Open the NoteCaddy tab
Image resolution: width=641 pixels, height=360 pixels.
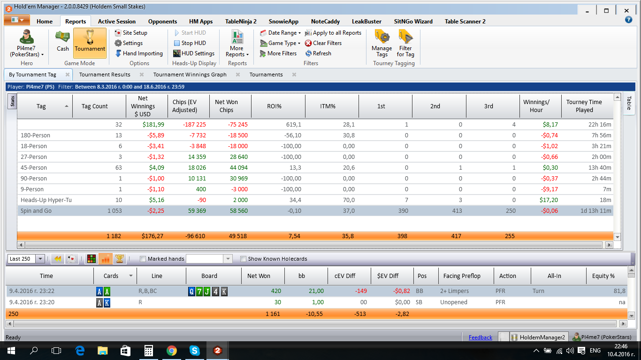(x=325, y=21)
